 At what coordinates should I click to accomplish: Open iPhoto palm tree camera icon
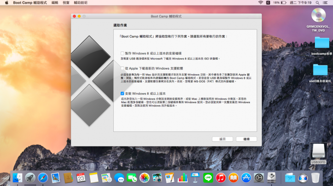pos(157,178)
